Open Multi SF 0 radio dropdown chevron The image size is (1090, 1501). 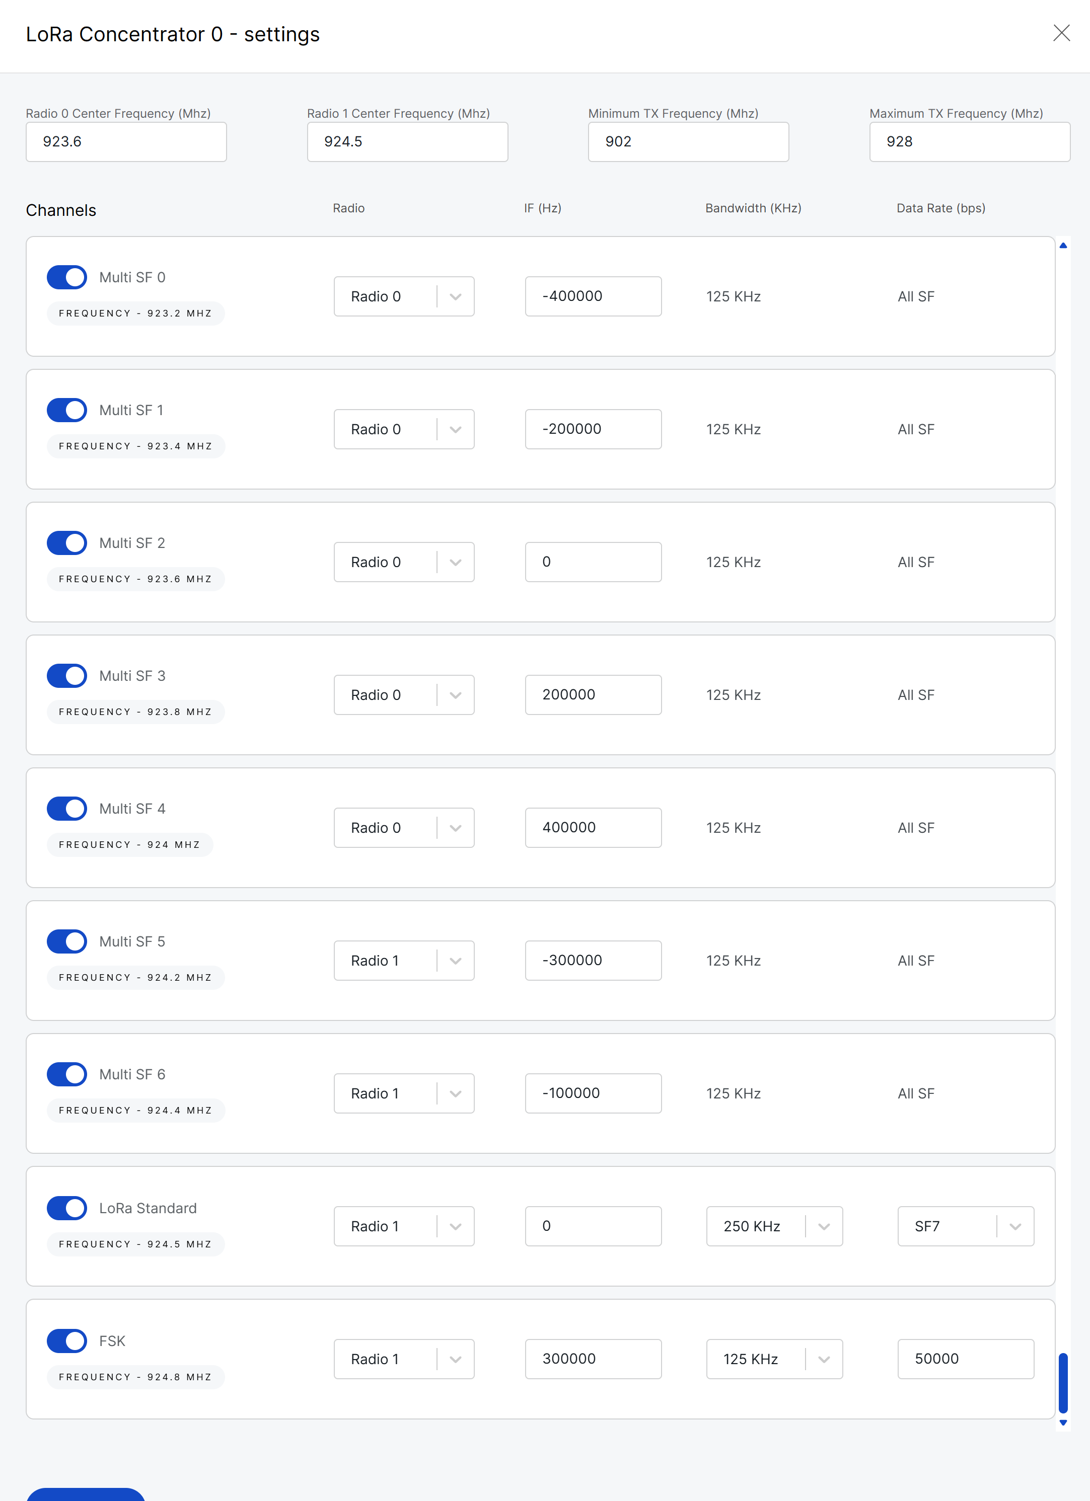click(456, 296)
